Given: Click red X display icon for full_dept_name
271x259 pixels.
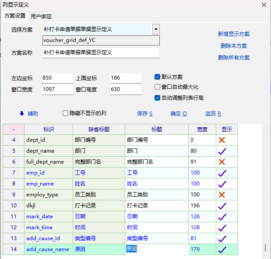Looking at the screenshot, I should pos(222,162).
